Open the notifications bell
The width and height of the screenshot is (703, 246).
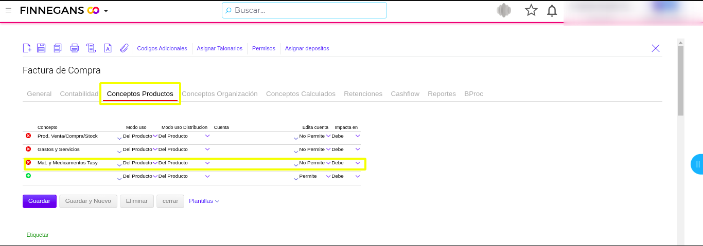click(x=552, y=11)
